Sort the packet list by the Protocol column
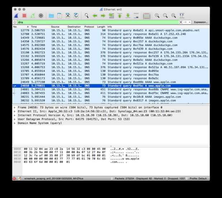222x198 pixels. pyautogui.click(x=89, y=27)
